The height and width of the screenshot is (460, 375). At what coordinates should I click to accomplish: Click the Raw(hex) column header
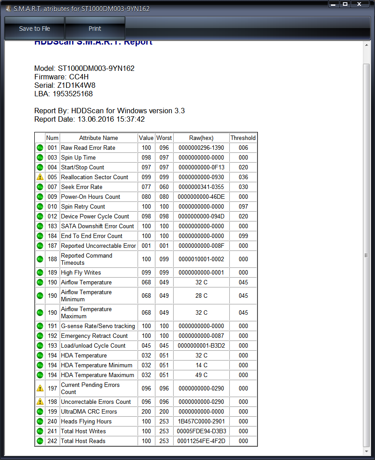tap(201, 138)
